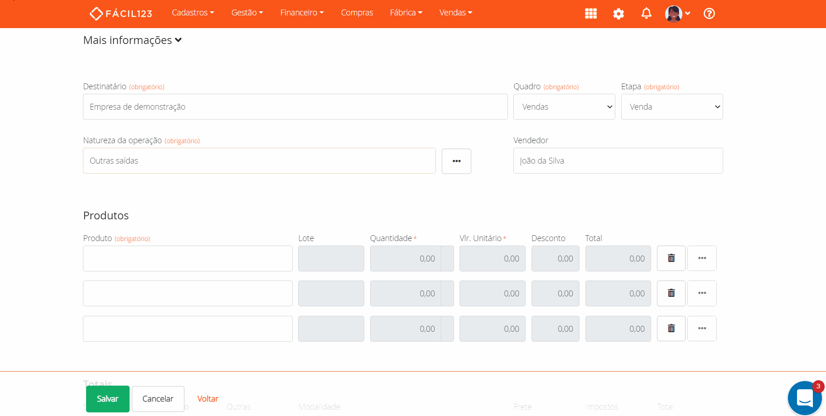Screen dimensions: 826x416
Task: Click the Destinatário input field
Action: (x=295, y=107)
